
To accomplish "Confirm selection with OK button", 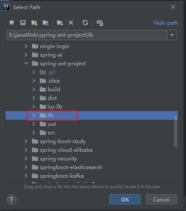I will (125, 199).
